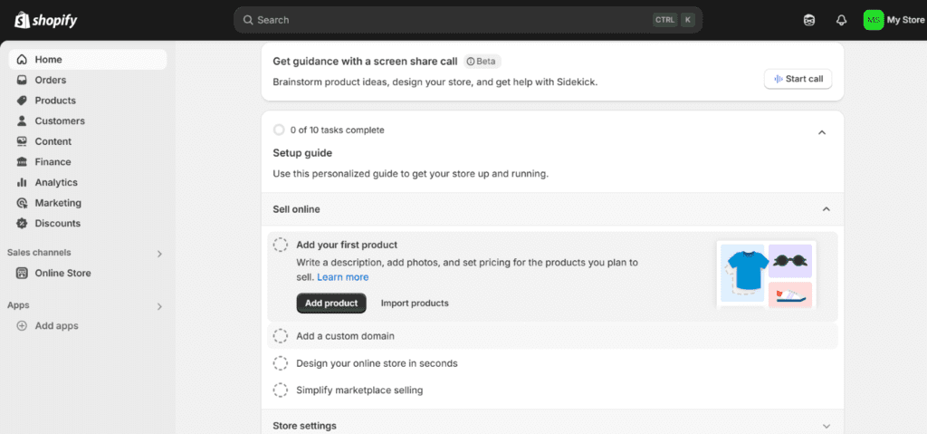Click the product illustration thumbnail
The height and width of the screenshot is (434, 927).
[x=766, y=274]
